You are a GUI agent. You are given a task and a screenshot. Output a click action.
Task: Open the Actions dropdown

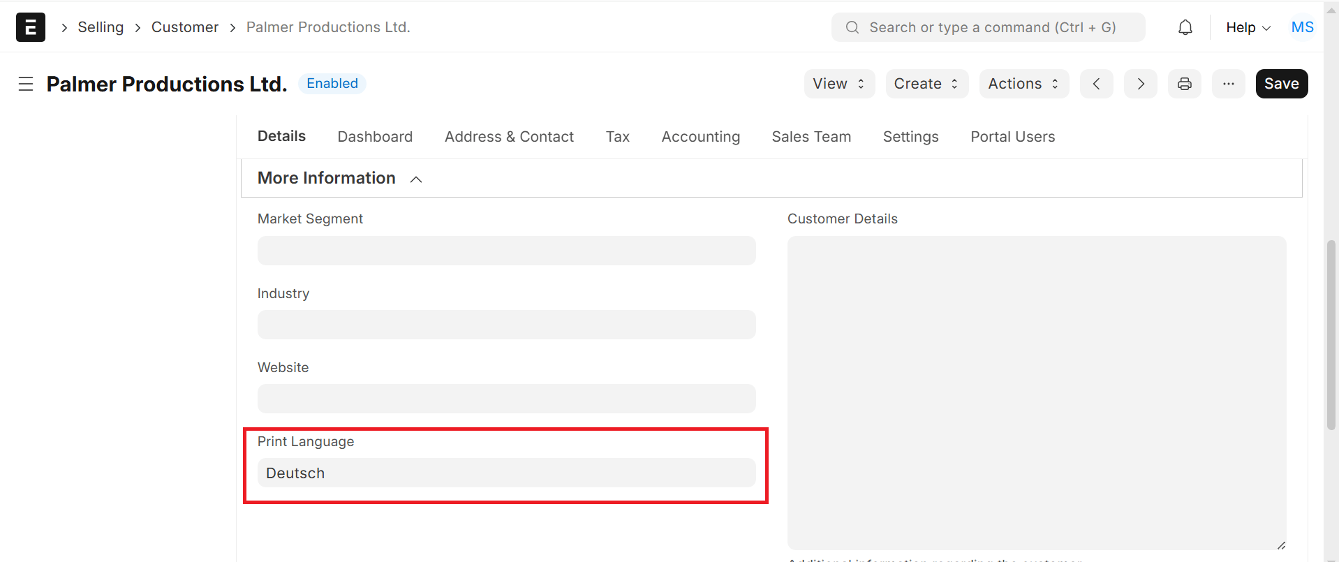(x=1023, y=84)
